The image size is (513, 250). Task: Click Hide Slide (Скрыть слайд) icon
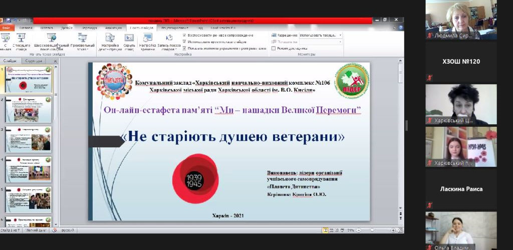(x=129, y=38)
